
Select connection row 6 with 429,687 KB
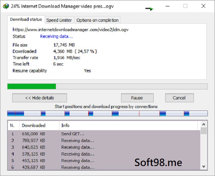[104, 167]
